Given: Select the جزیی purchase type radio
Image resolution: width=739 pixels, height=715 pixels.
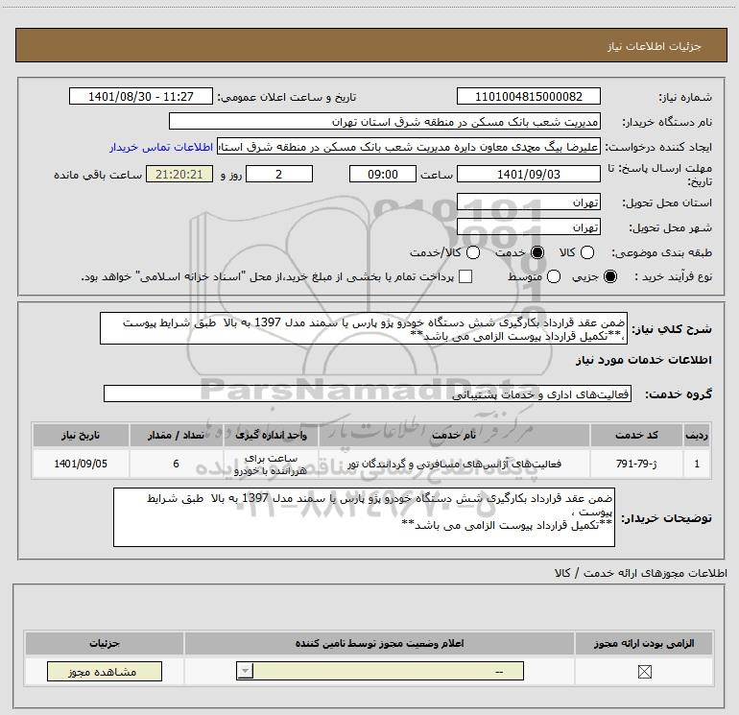Looking at the screenshot, I should (x=609, y=276).
